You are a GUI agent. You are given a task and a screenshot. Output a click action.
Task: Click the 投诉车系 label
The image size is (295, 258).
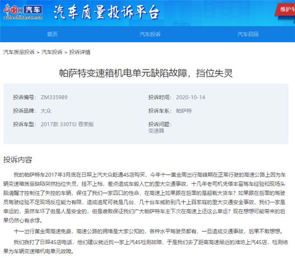pos(160,111)
